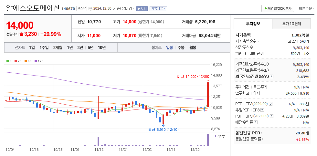Image resolution: width=317 pixels, height=156 pixels.
Task: Select the 일봉 candlestick chart
Action: coord(169,48)
